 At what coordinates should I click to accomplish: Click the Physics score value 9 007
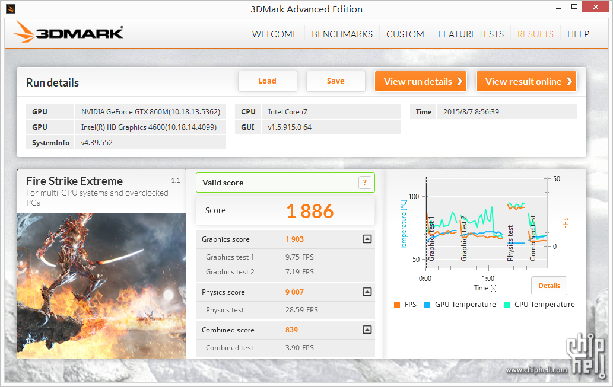[294, 292]
